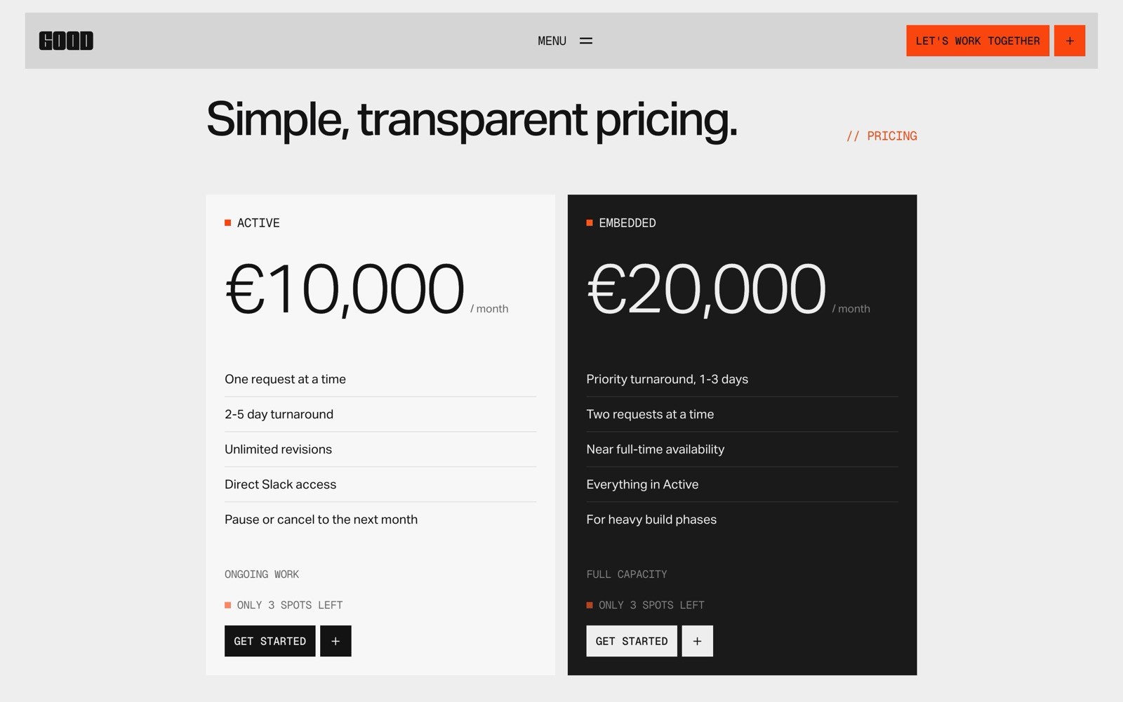
Task: Open the MENU navigation item
Action: [552, 41]
